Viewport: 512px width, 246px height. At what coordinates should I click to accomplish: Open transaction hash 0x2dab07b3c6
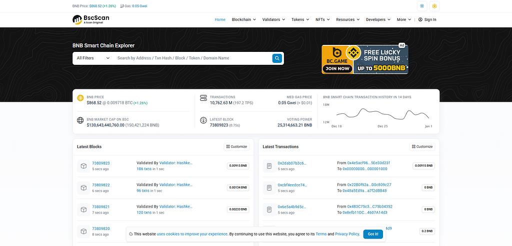point(292,163)
